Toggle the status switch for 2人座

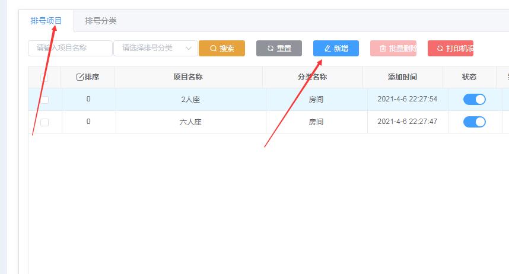474,100
